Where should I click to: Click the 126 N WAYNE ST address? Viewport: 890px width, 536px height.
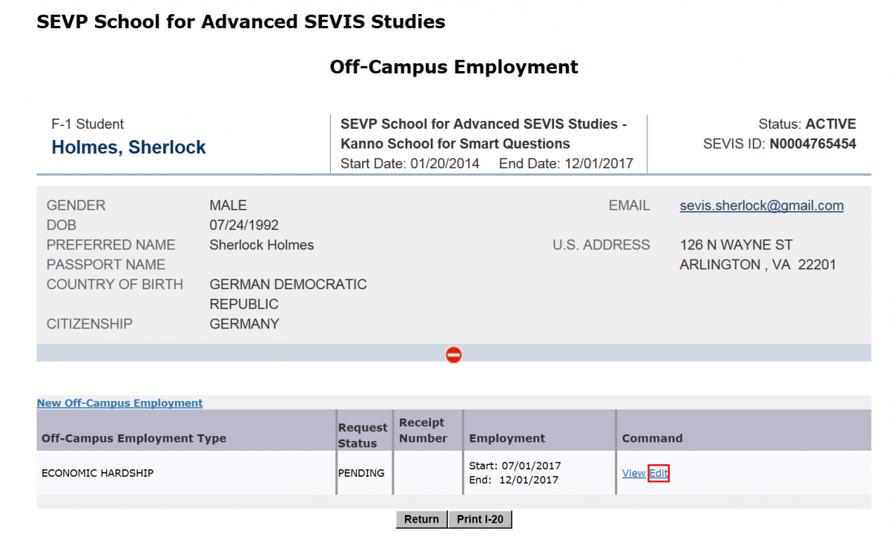click(736, 245)
